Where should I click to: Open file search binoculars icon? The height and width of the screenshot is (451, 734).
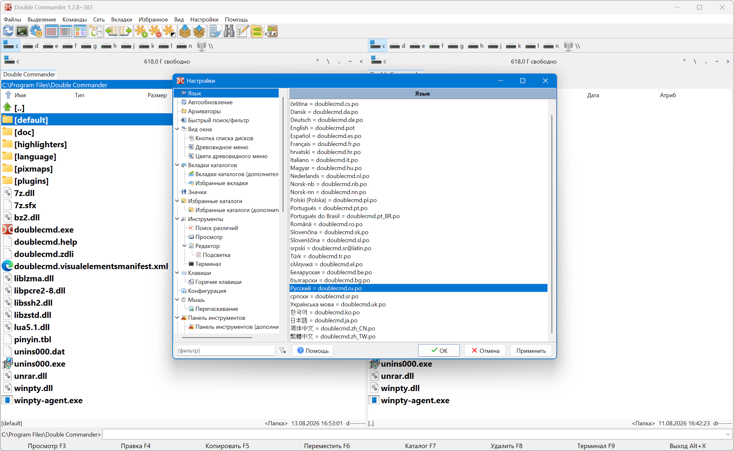(229, 31)
